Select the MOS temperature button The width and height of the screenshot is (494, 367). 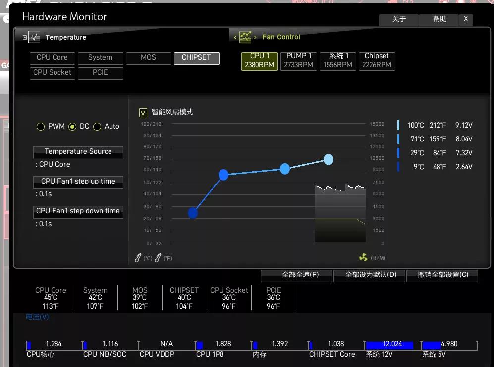pyautogui.click(x=148, y=58)
